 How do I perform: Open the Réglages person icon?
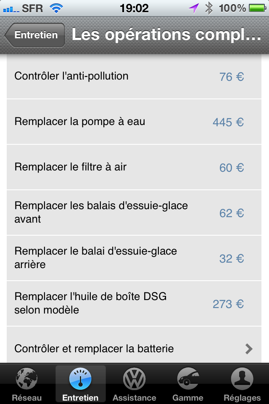point(242,379)
